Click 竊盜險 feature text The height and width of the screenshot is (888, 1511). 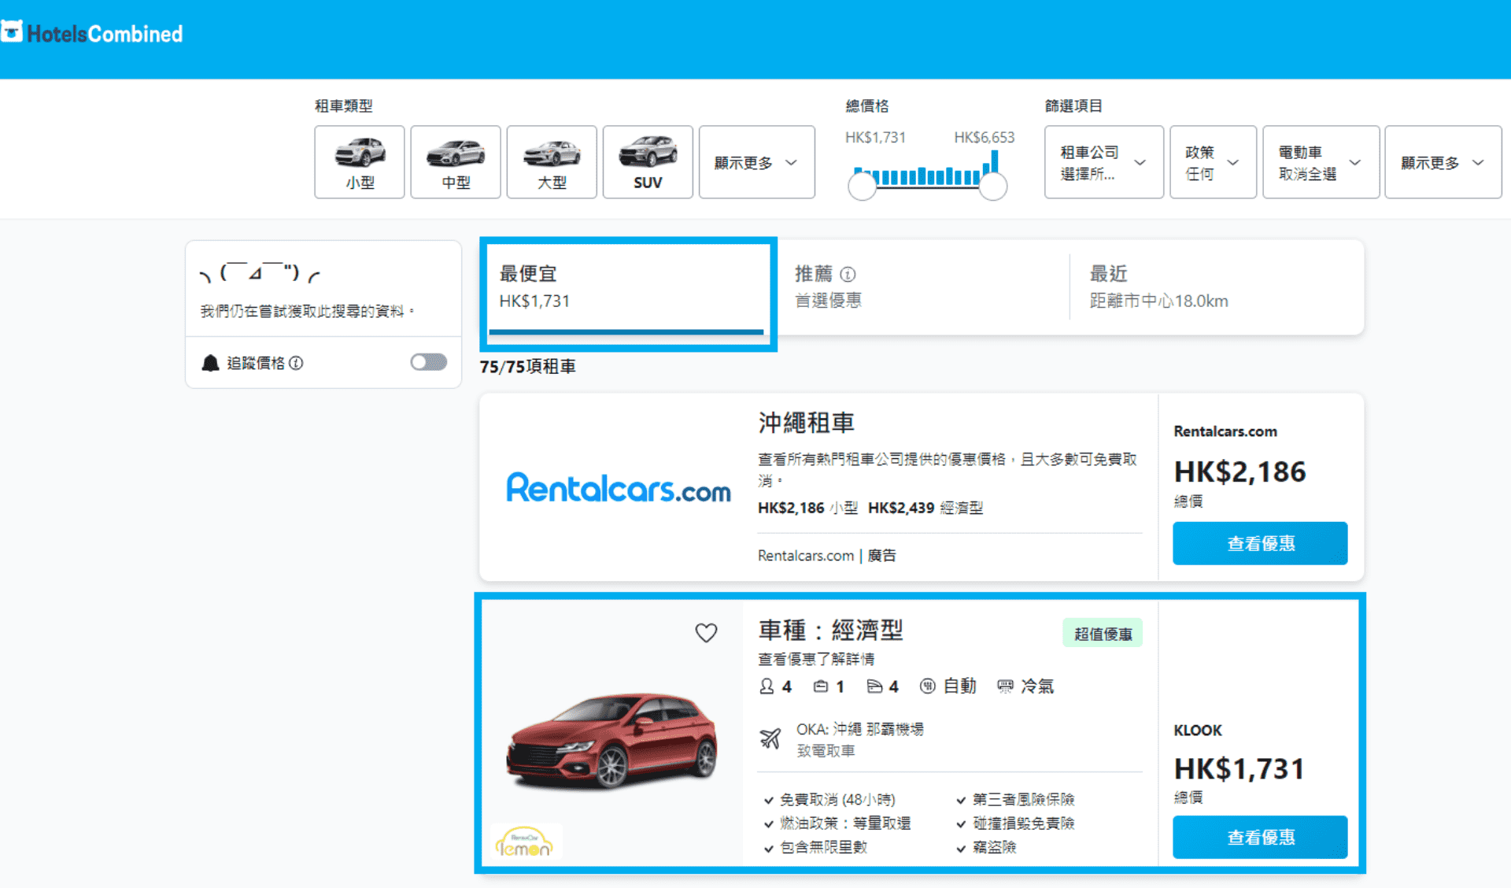(x=994, y=847)
